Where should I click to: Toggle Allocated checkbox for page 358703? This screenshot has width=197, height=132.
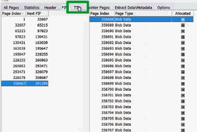[x=183, y=107]
